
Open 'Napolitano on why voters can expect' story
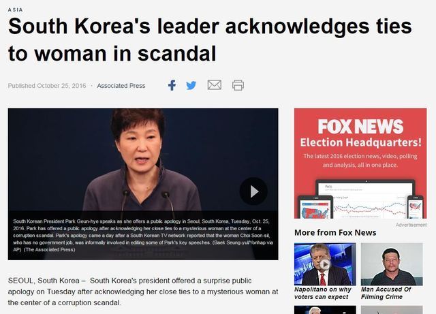click(322, 293)
